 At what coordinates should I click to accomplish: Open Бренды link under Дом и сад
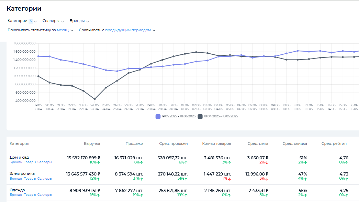click(x=16, y=162)
